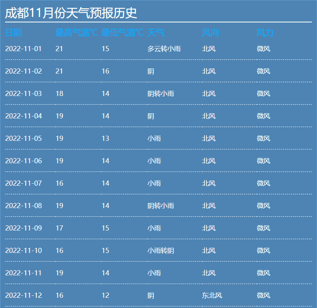Viewport: 317px width, 308px height.
Task: Select the date 2022-11-08
Action: coord(24,206)
